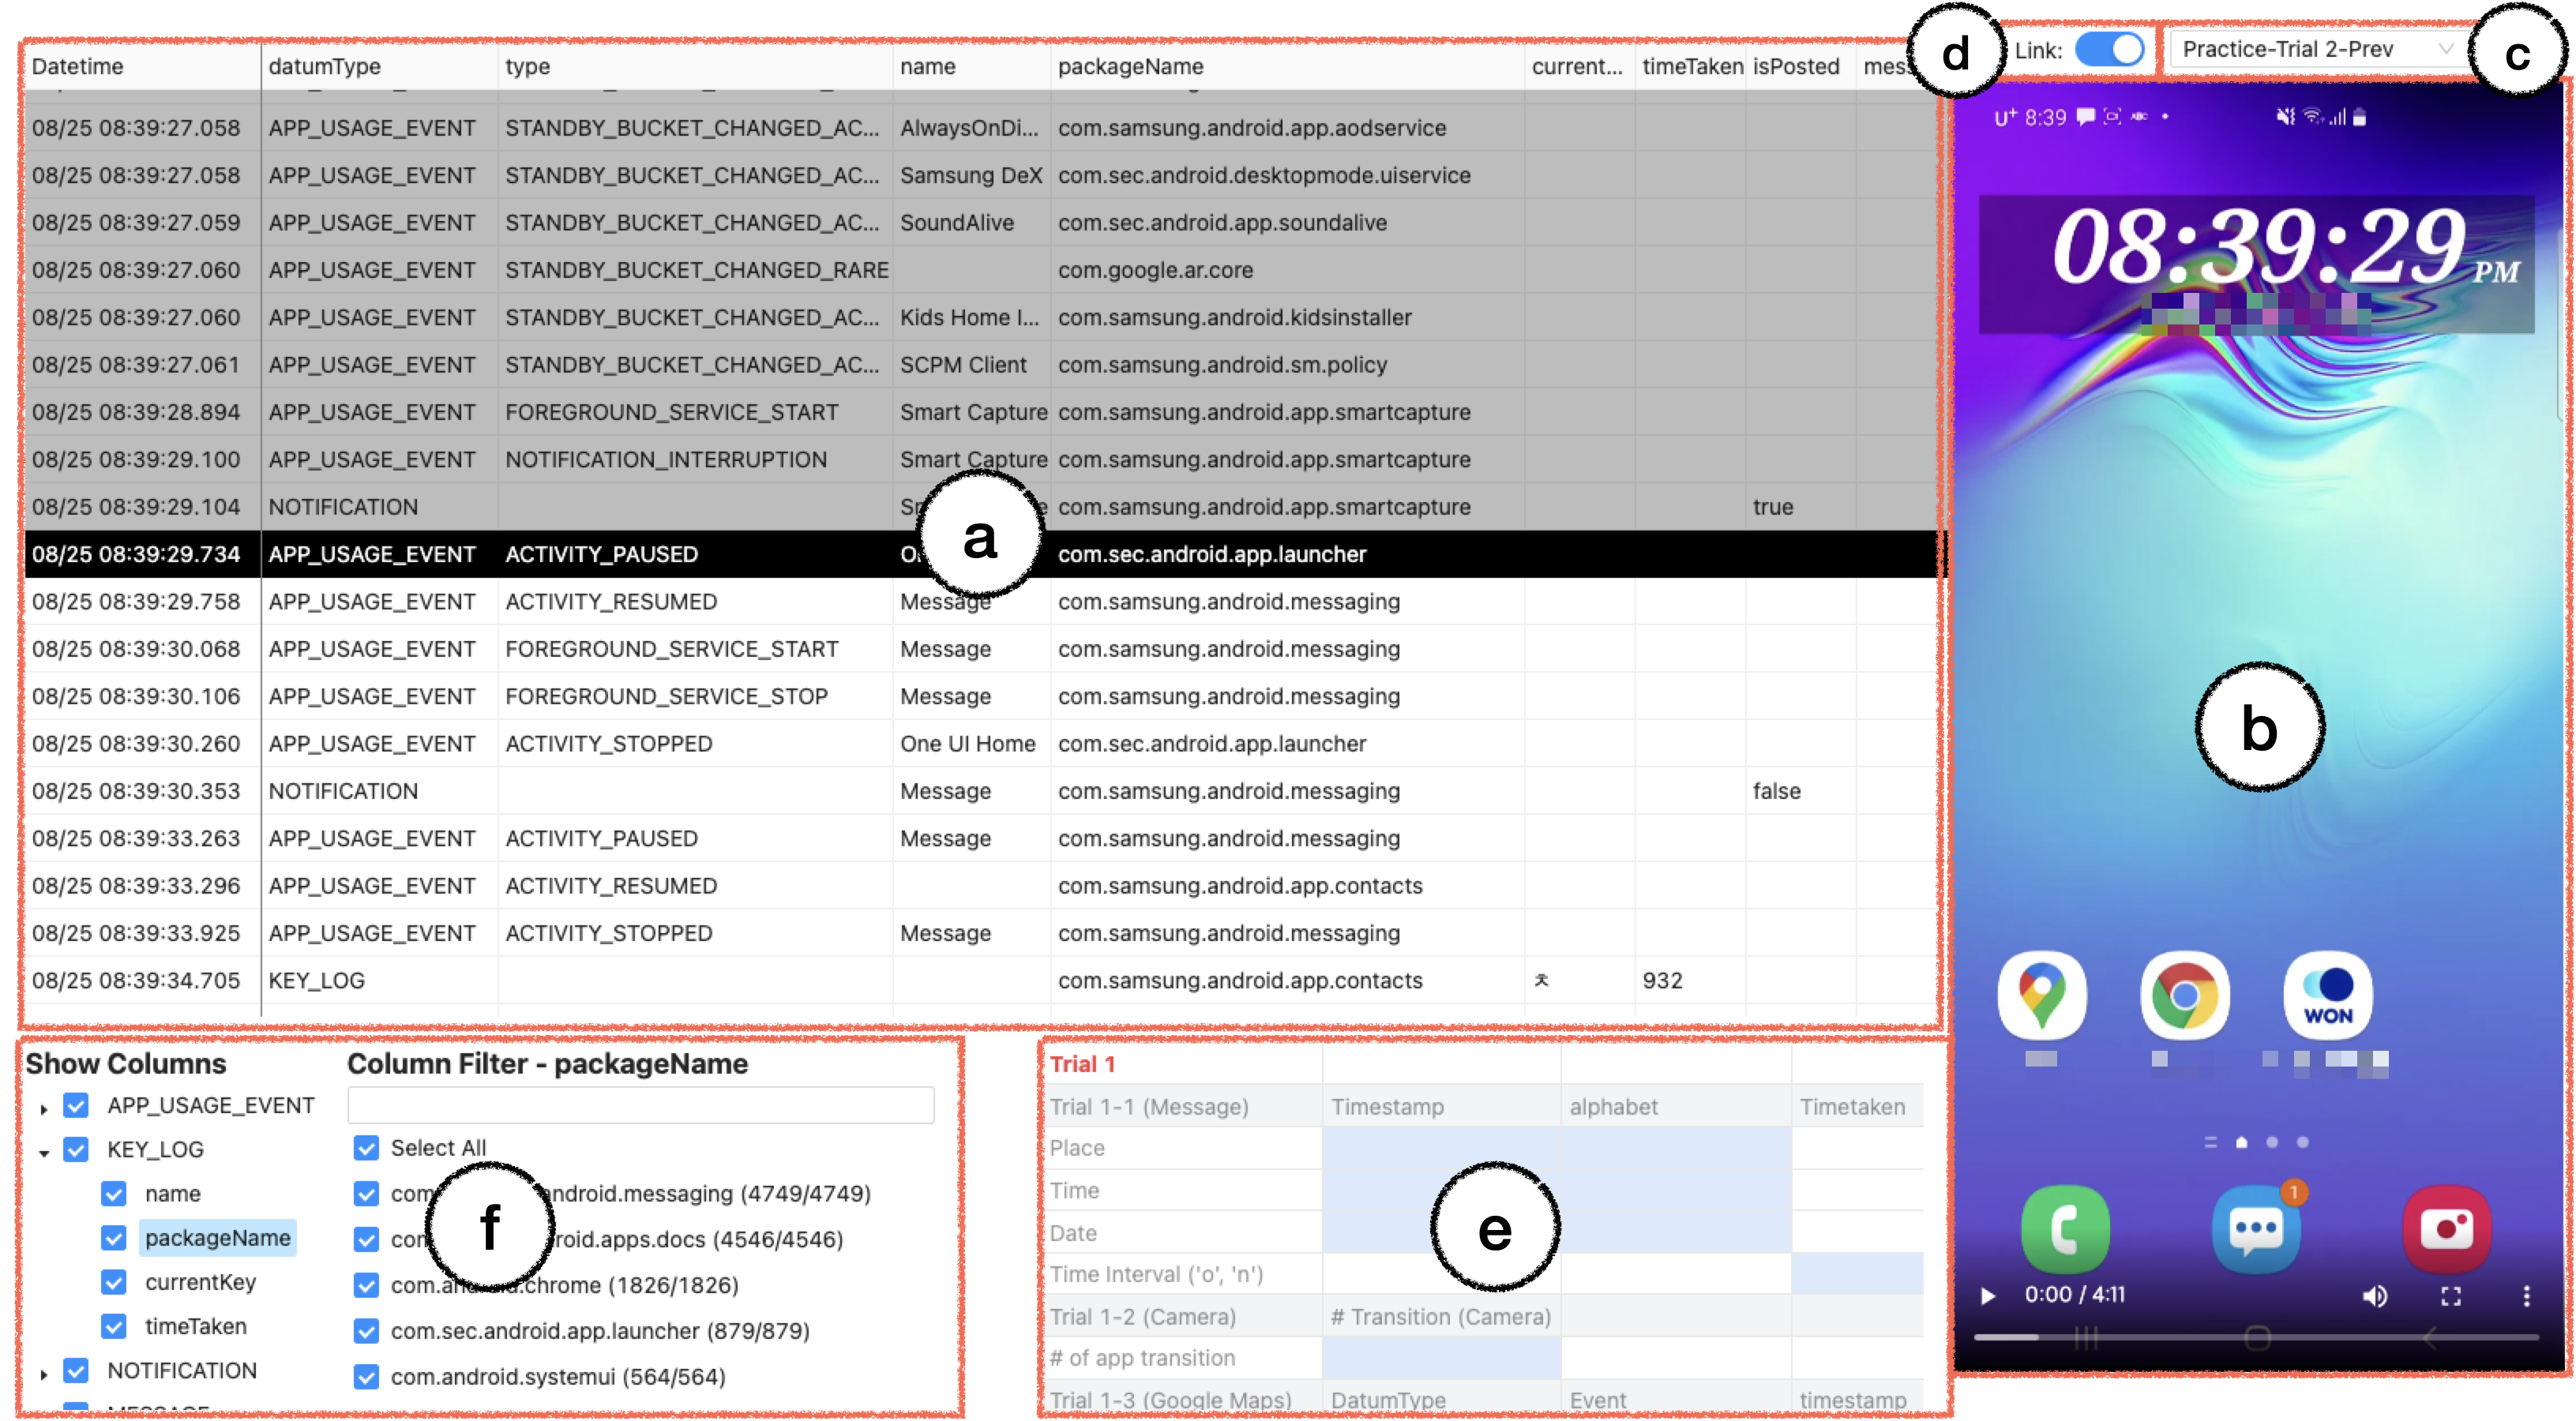Open the Practice-Trial 2-Prev dropdown
This screenshot has height=1421, width=2576.
pos(2316,49)
